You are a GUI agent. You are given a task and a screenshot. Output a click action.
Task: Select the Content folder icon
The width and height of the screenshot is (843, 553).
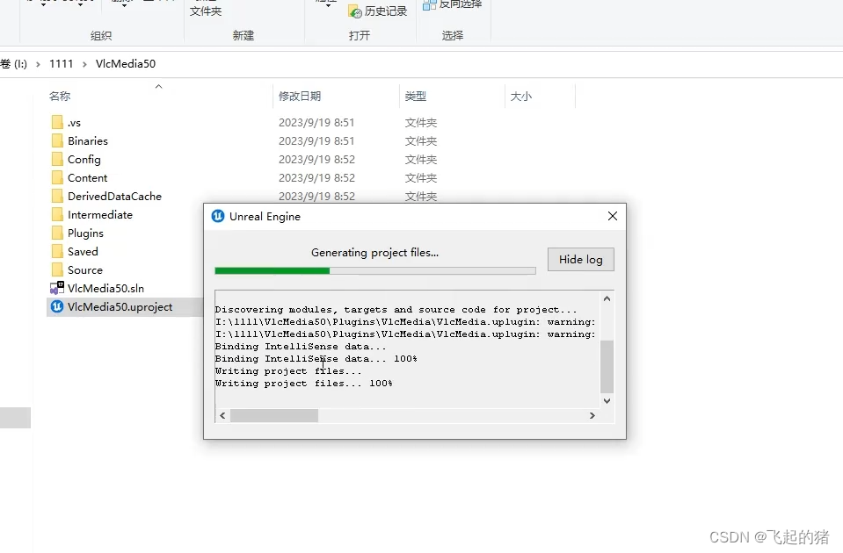pyautogui.click(x=57, y=177)
